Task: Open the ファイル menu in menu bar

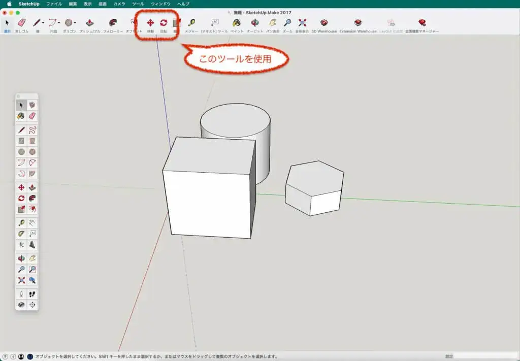Action: tap(54, 4)
